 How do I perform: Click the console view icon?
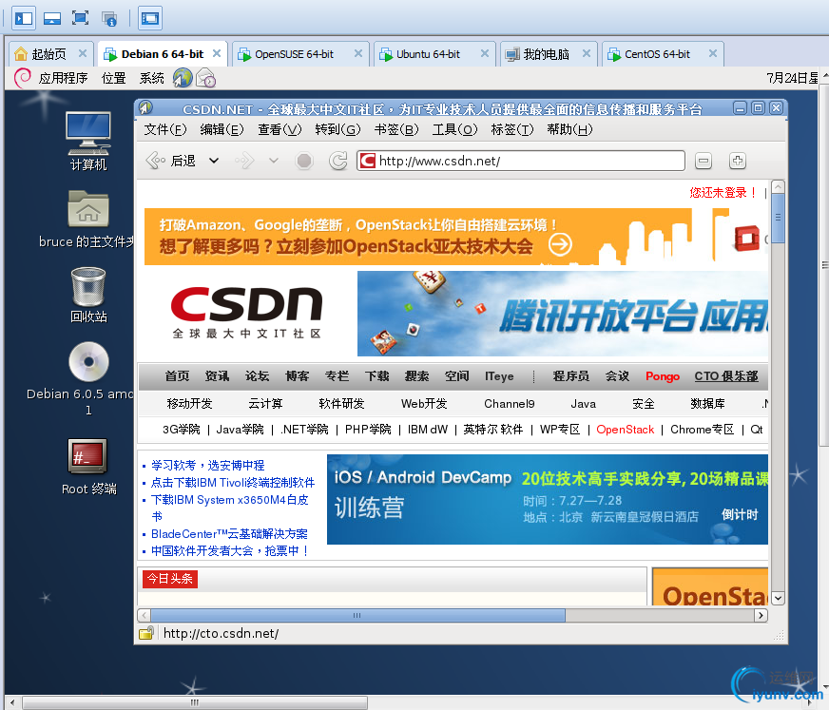(149, 18)
